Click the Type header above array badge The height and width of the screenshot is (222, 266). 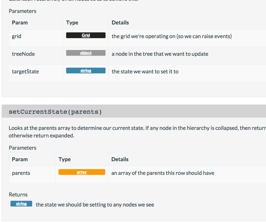[x=64, y=159]
